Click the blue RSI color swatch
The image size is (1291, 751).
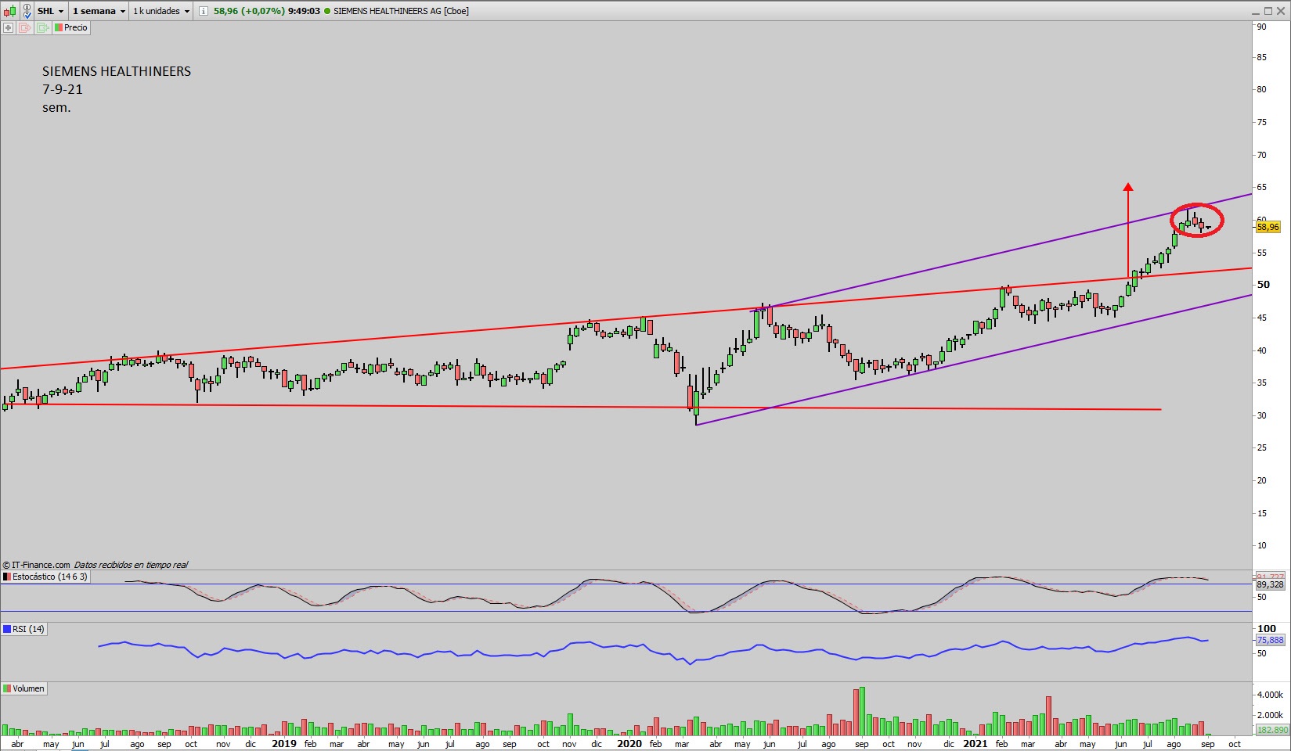pos(7,629)
